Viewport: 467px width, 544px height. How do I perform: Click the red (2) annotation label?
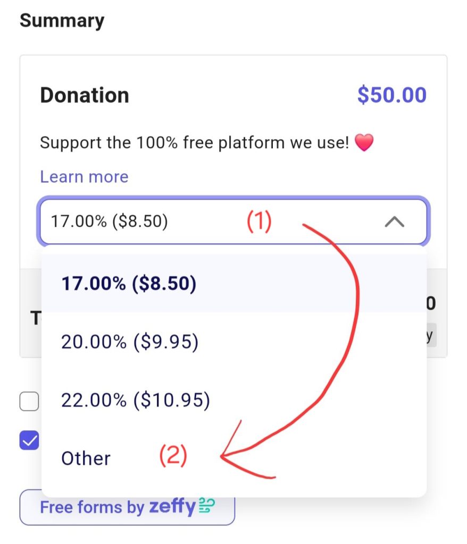(173, 455)
